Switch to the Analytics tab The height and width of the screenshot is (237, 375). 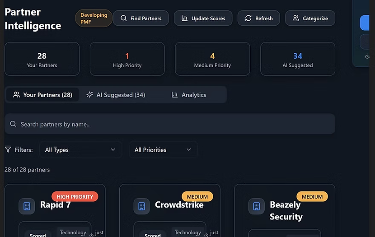(x=189, y=95)
